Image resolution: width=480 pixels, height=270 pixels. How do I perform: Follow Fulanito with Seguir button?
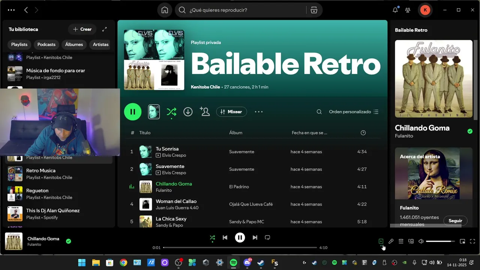pyautogui.click(x=455, y=221)
